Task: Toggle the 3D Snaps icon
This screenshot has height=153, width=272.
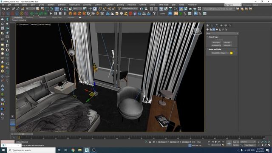Action: (100, 8)
